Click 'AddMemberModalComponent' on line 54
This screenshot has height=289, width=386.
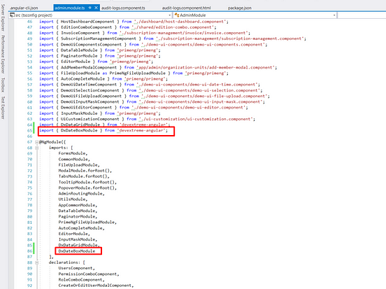pos(89,67)
